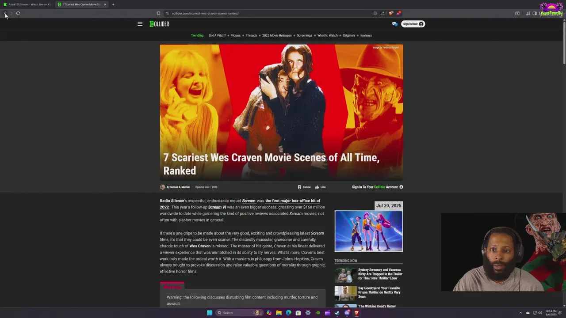
Task: Open Say Goodbye to Your Favorite Prison Thriller story
Action: [379, 292]
